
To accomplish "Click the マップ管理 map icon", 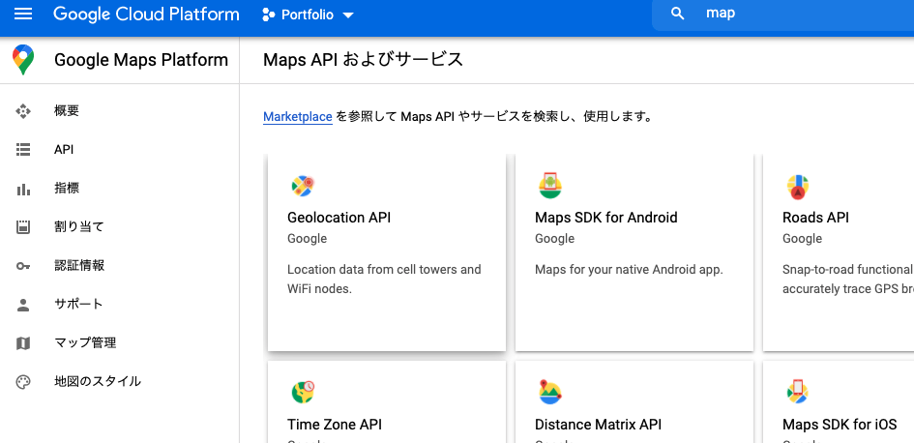I will tap(23, 343).
